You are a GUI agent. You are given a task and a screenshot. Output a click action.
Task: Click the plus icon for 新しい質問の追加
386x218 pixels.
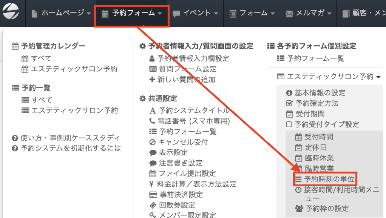click(152, 80)
